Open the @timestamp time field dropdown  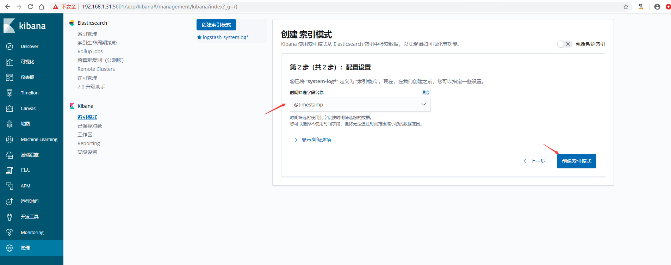click(360, 105)
